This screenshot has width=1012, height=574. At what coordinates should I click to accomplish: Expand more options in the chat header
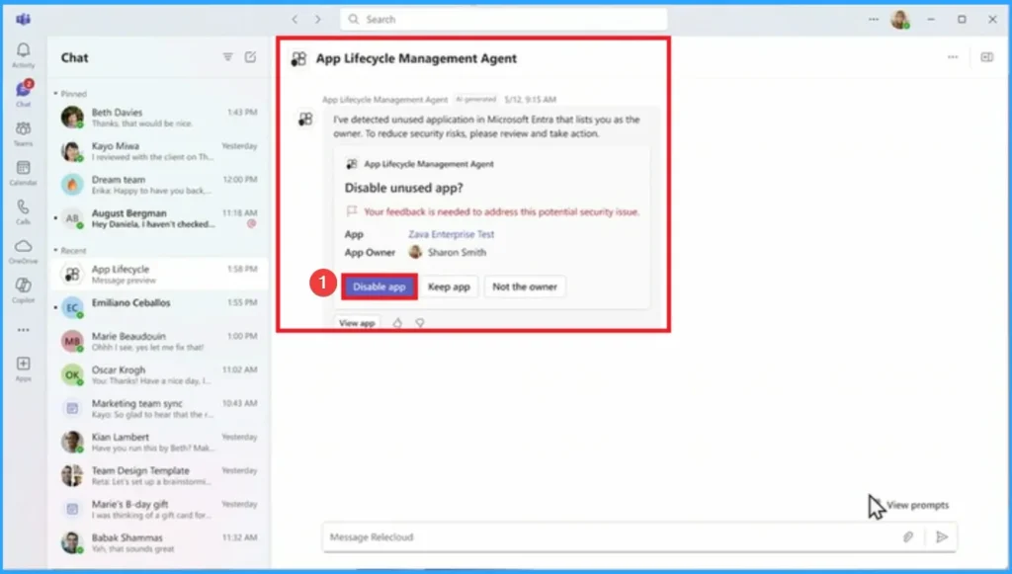952,57
